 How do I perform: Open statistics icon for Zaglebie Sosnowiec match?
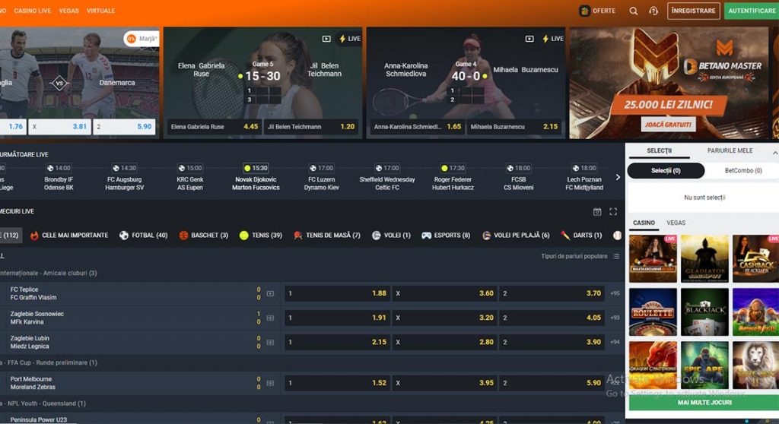point(270,318)
